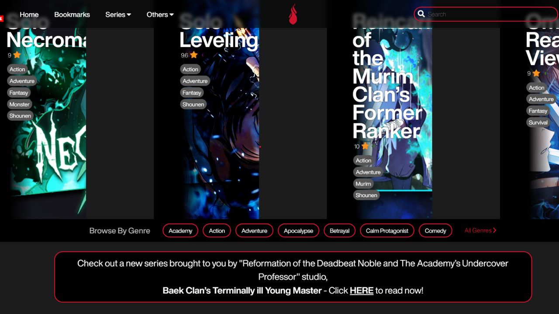Open All Genres list with chevron
Viewport: 559px width, 314px height.
pyautogui.click(x=480, y=230)
